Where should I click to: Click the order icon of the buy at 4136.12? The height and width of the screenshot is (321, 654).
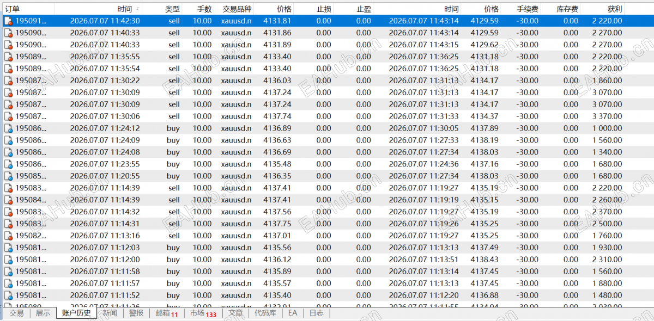(x=8, y=261)
